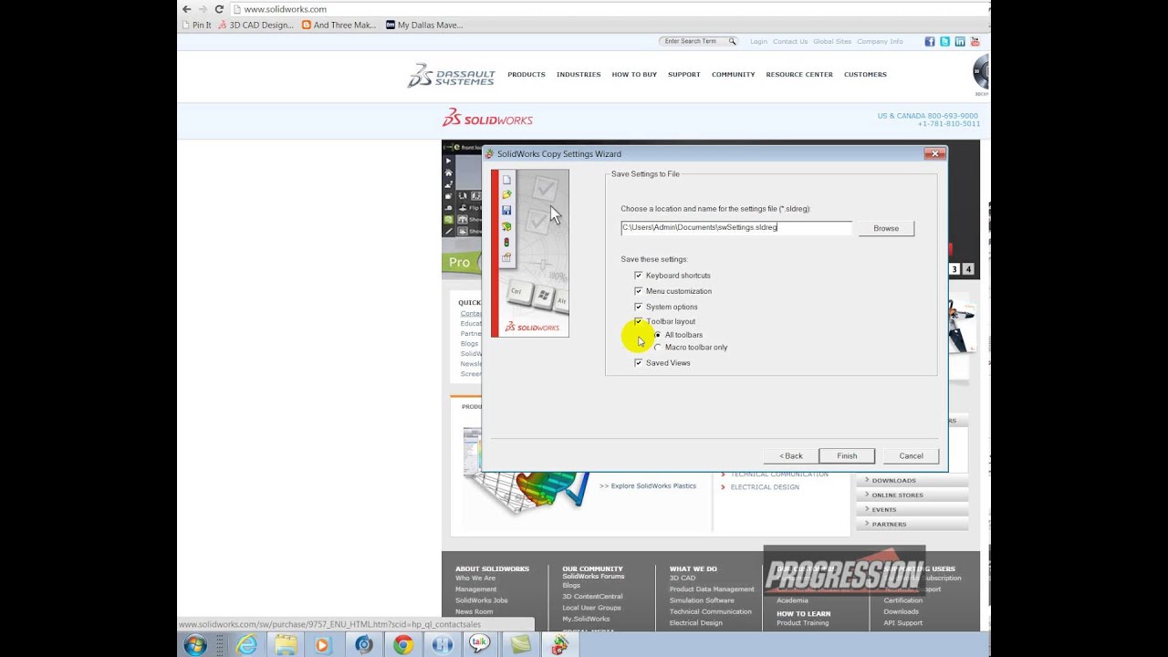Viewport: 1168px width, 657px height.
Task: Click the settings file path field
Action: pos(736,227)
